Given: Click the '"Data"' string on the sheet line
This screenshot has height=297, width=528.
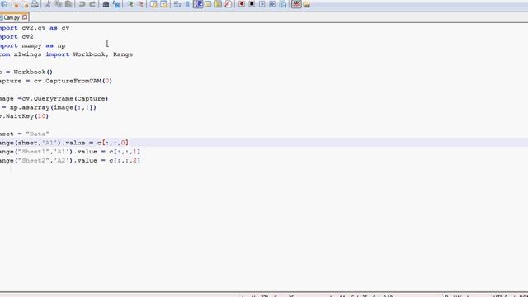Looking at the screenshot, I should coord(37,134).
